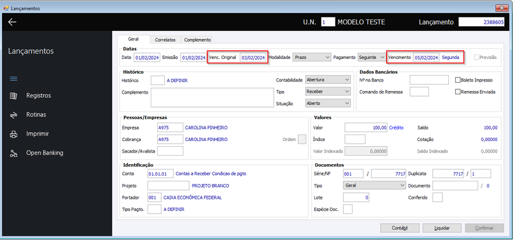Click the Duplicata field 7717
The image size is (513, 241).
(x=448, y=174)
